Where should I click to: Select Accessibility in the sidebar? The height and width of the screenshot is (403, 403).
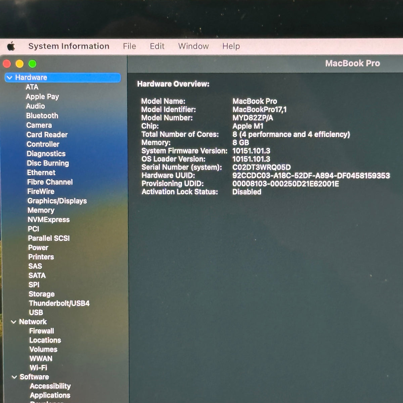coord(50,386)
